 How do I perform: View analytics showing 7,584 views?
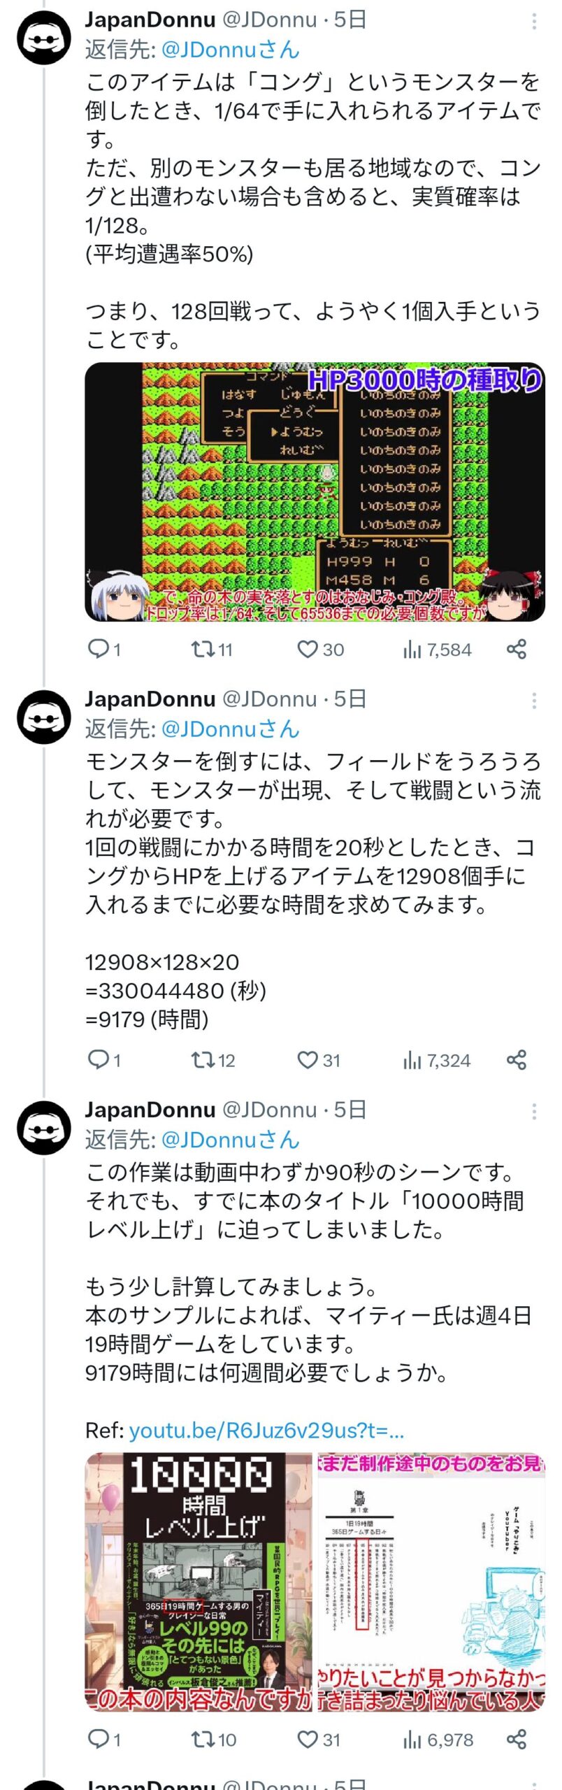[438, 650]
